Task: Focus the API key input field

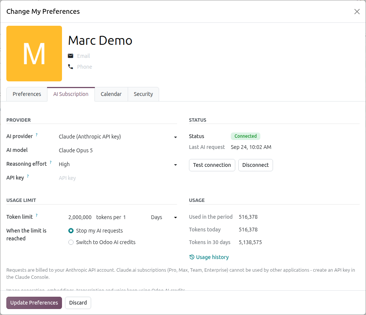Action: tap(118, 178)
